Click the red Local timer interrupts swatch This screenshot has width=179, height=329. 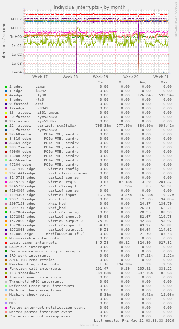coord(6,243)
